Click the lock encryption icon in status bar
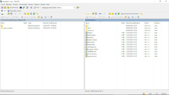The image size is (169, 95). point(144,94)
